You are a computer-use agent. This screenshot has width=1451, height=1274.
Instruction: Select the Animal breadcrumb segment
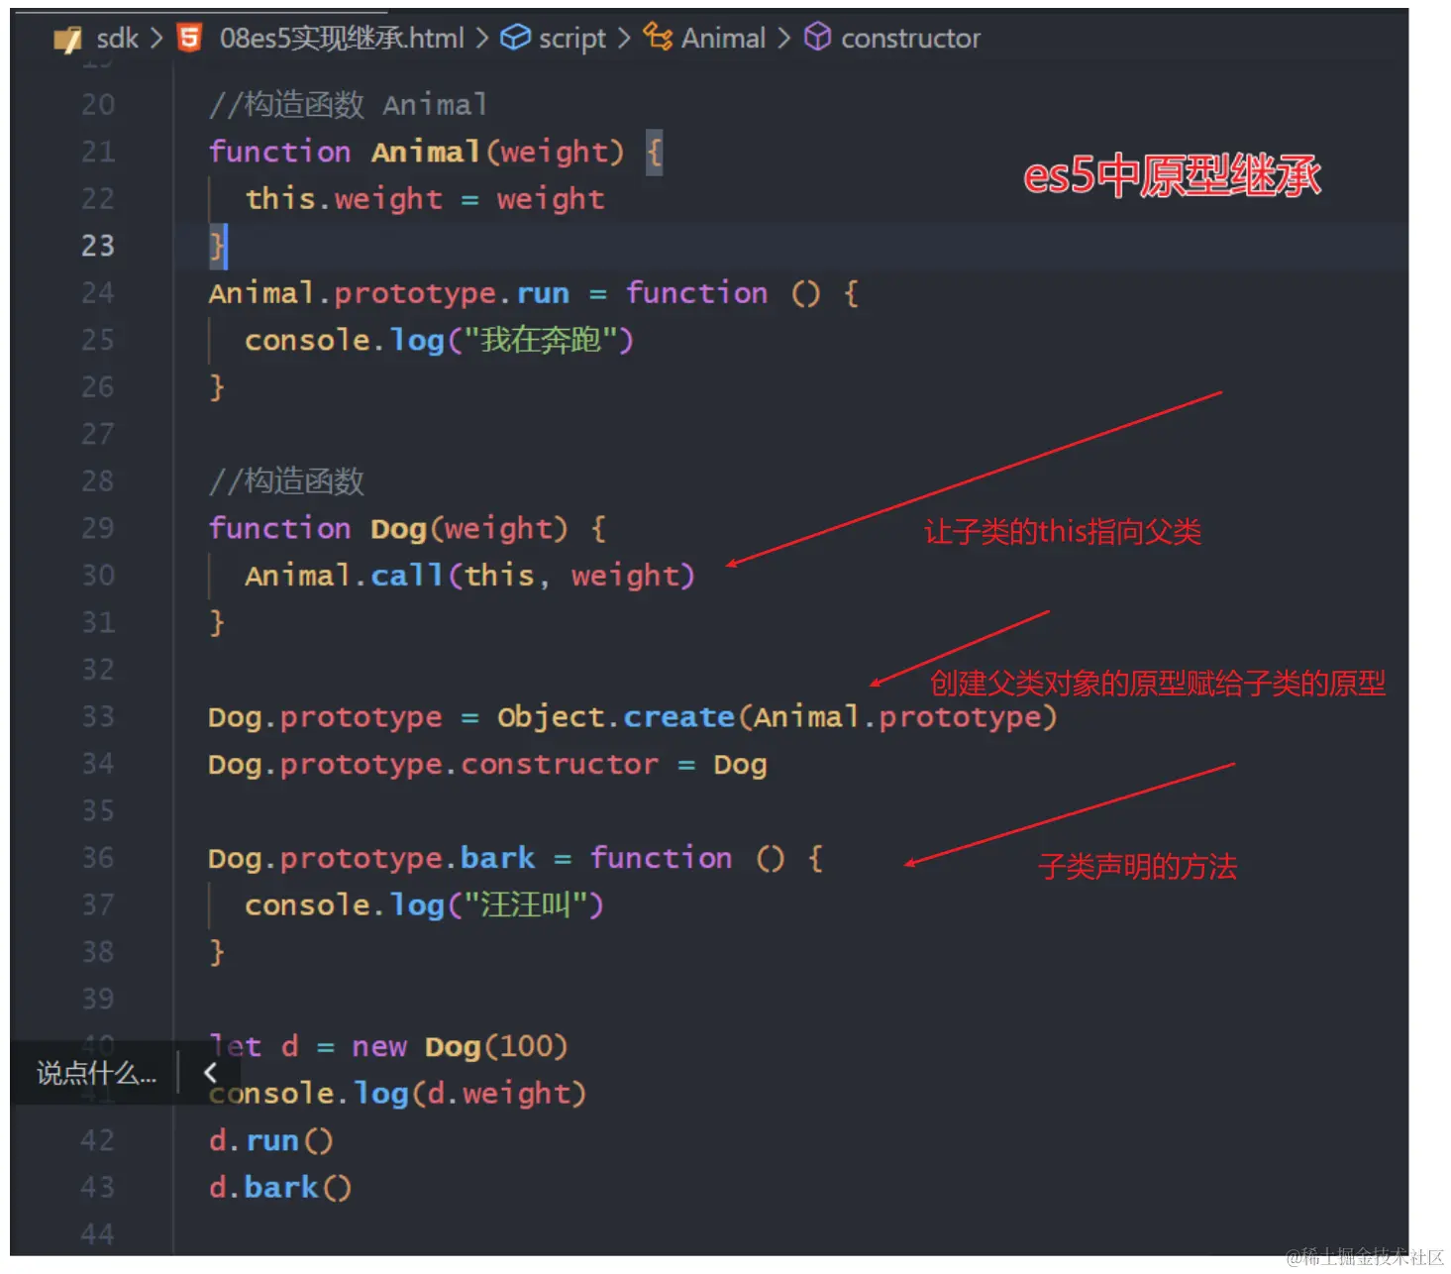[x=723, y=39]
